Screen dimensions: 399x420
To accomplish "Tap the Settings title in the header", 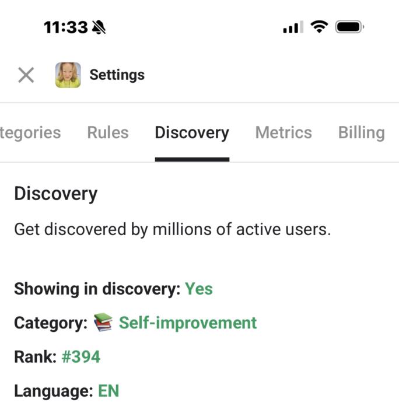I will coord(117,75).
